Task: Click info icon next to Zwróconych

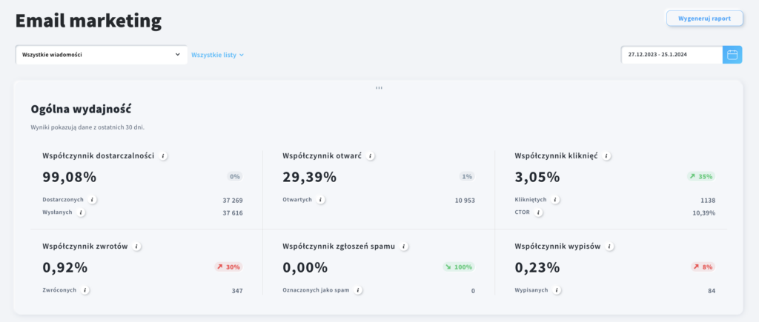Action: [85, 290]
